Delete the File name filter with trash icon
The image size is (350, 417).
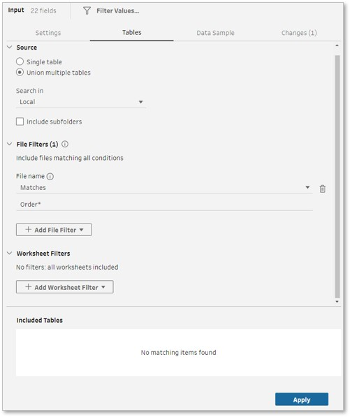tap(322, 189)
